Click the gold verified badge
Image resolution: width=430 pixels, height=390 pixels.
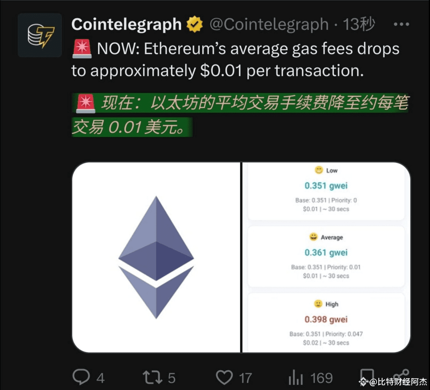click(195, 24)
